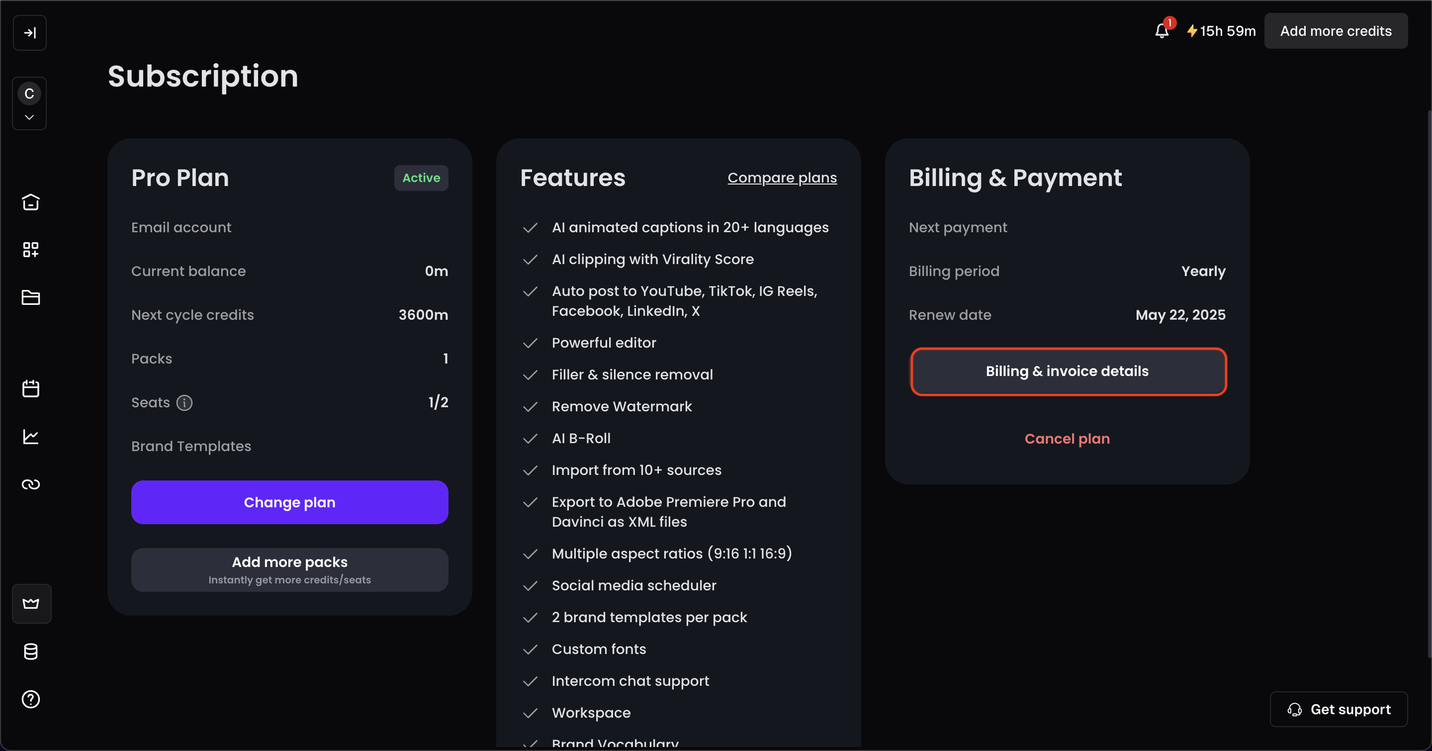The width and height of the screenshot is (1432, 751).
Task: Open the help question mark icon
Action: (30, 699)
